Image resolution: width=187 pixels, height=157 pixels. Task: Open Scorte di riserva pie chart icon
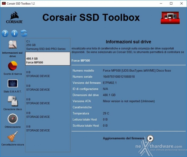pyautogui.click(x=13, y=65)
